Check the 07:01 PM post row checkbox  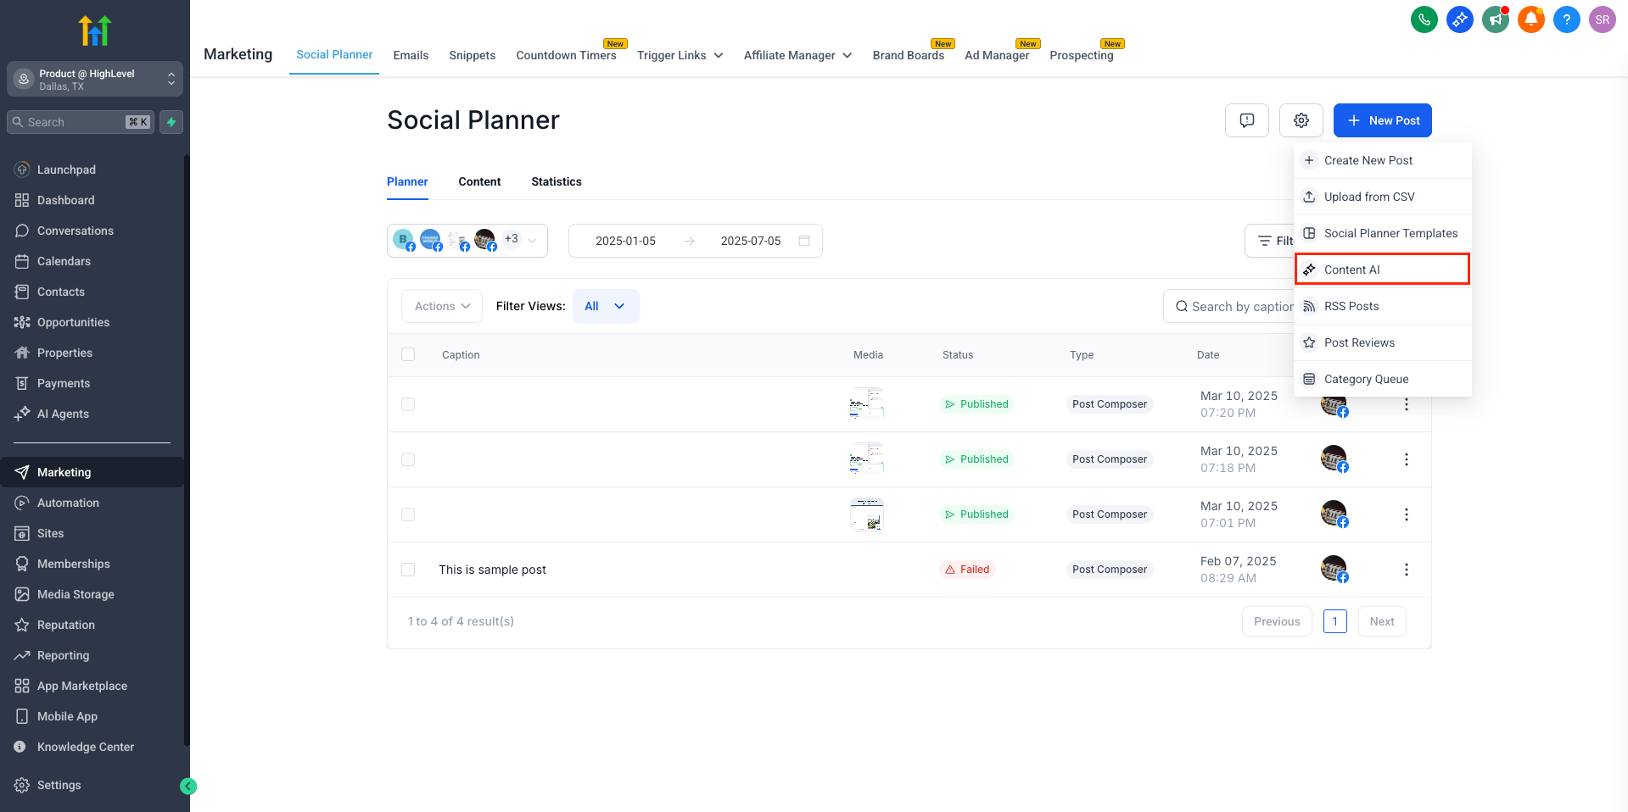[x=408, y=514]
